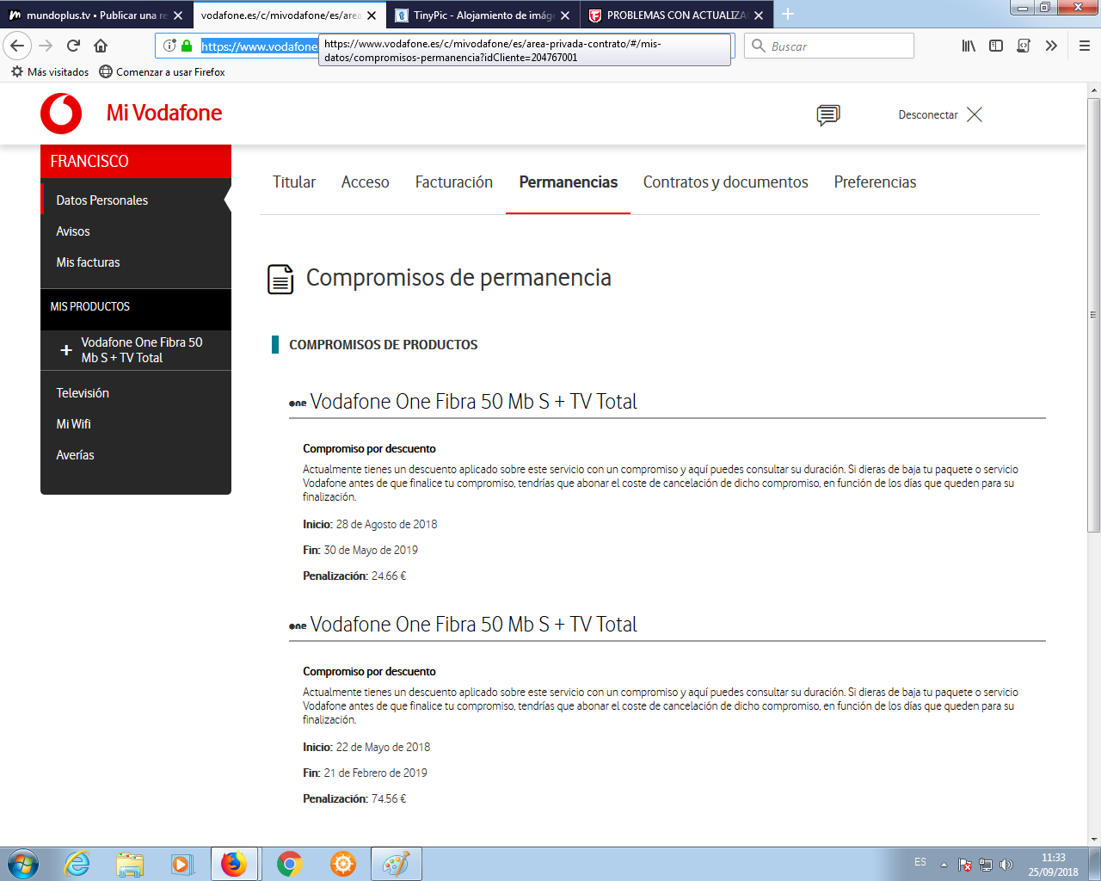Launch Internet Explorer from taskbar
1101x881 pixels.
(x=77, y=864)
